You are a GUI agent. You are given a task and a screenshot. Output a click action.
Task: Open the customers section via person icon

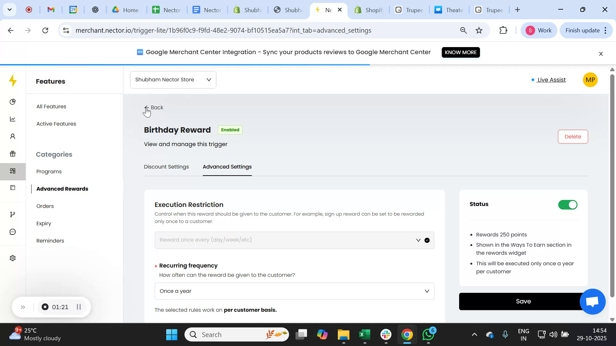[13, 136]
